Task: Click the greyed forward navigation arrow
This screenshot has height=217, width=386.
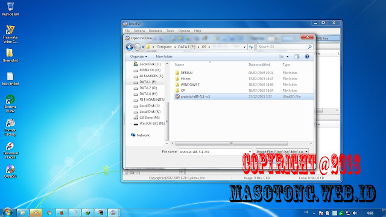Action: point(138,47)
